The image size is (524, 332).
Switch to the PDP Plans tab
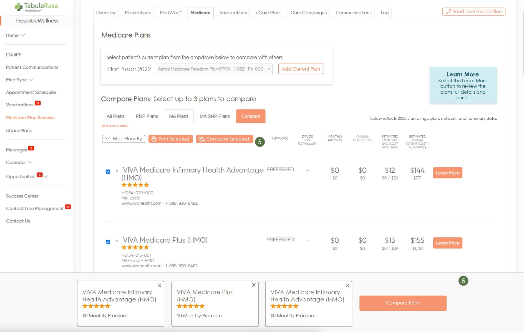pyautogui.click(x=147, y=116)
